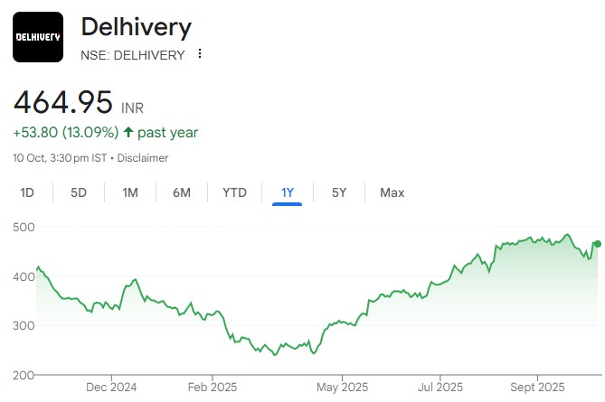Click the NSE: DELHIVERY ticker text
Viewport: 605px width, 402px height.
click(x=133, y=55)
